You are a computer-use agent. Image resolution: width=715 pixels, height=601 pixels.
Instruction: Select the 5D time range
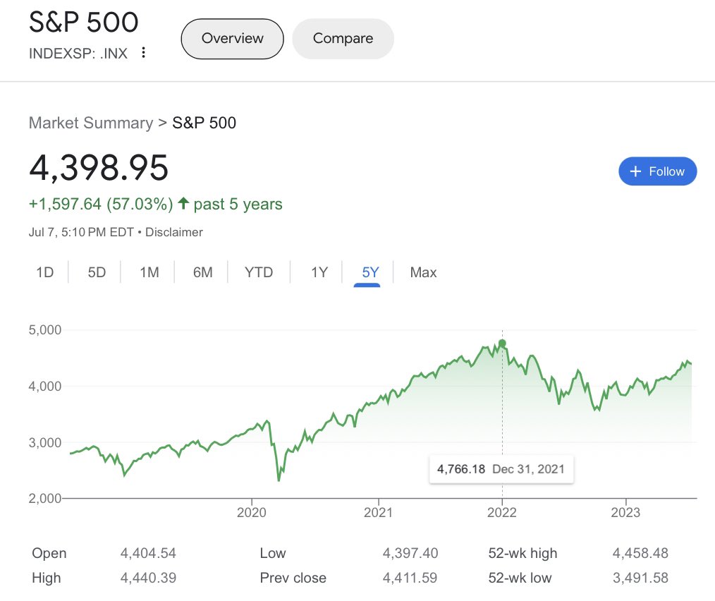97,272
